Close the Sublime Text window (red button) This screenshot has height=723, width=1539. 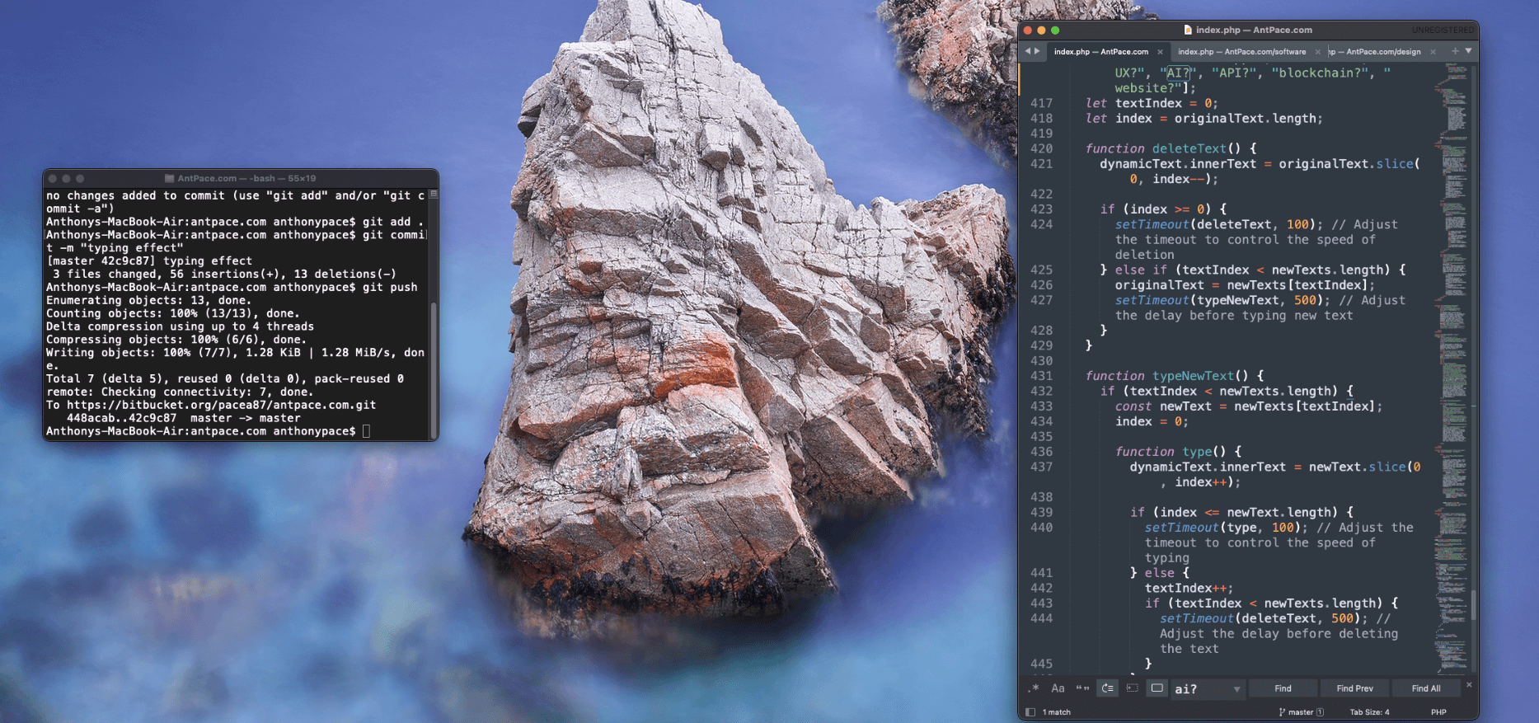(1028, 30)
